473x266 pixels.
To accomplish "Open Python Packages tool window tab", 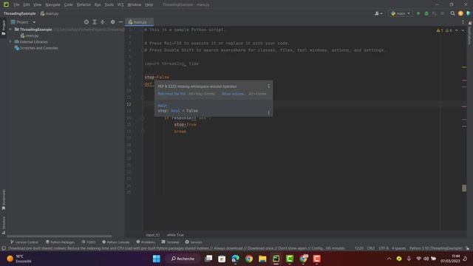I will point(61,242).
